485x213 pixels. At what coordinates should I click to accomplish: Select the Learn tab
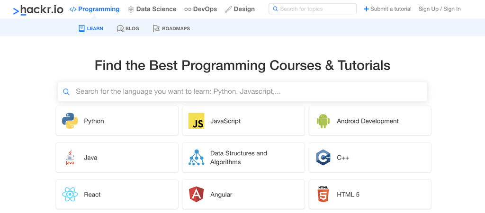click(91, 28)
